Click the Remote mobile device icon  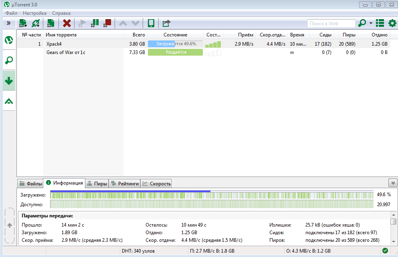coord(151,23)
